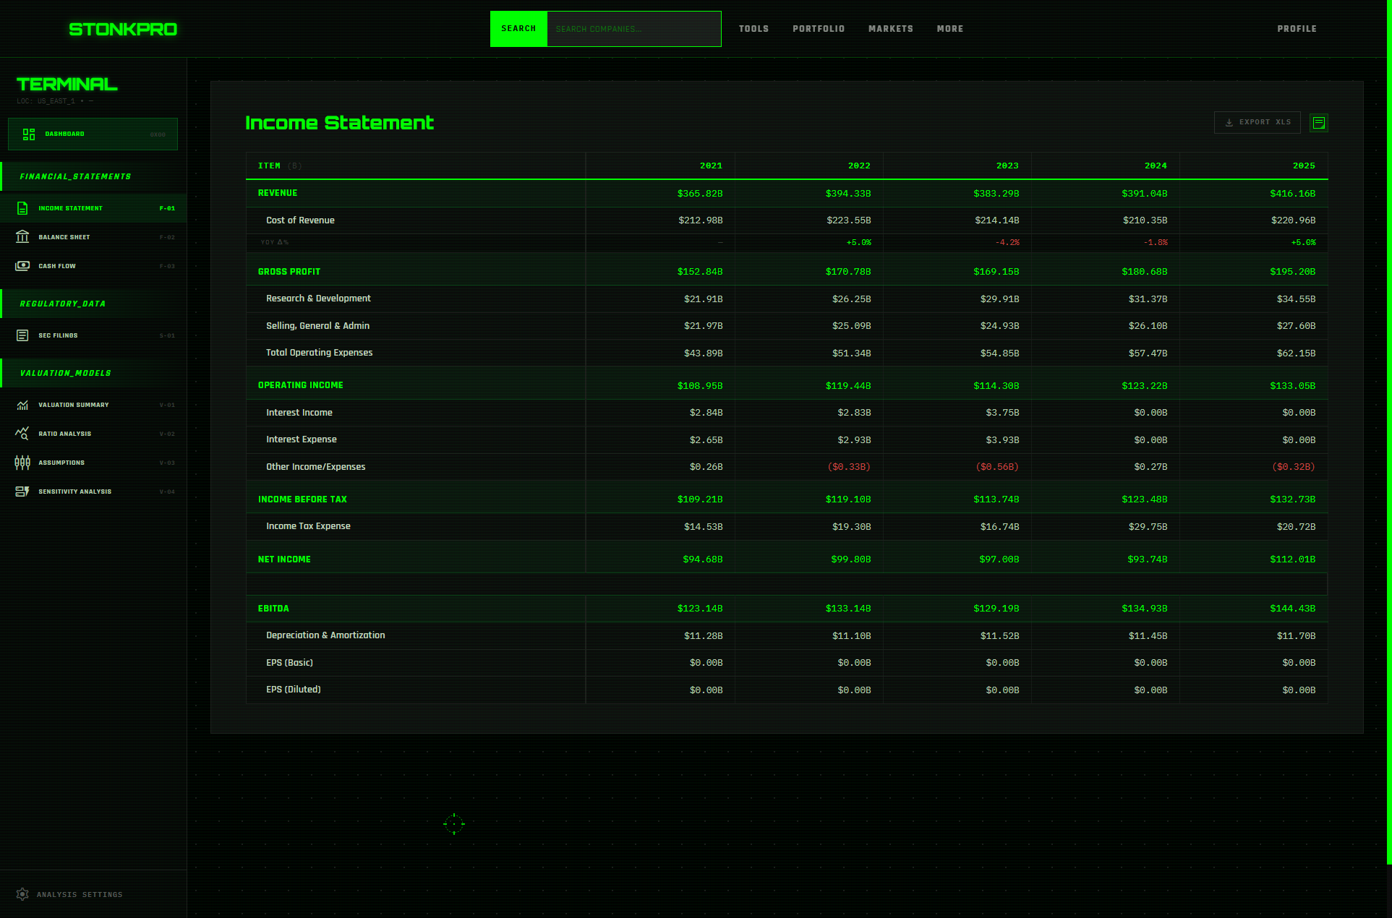Open the Profile link
1392x918 pixels.
click(x=1297, y=29)
